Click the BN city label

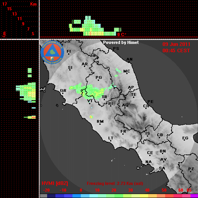(x=163, y=151)
